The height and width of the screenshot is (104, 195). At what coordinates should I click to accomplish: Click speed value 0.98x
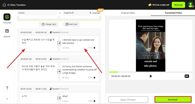(x=90, y=78)
